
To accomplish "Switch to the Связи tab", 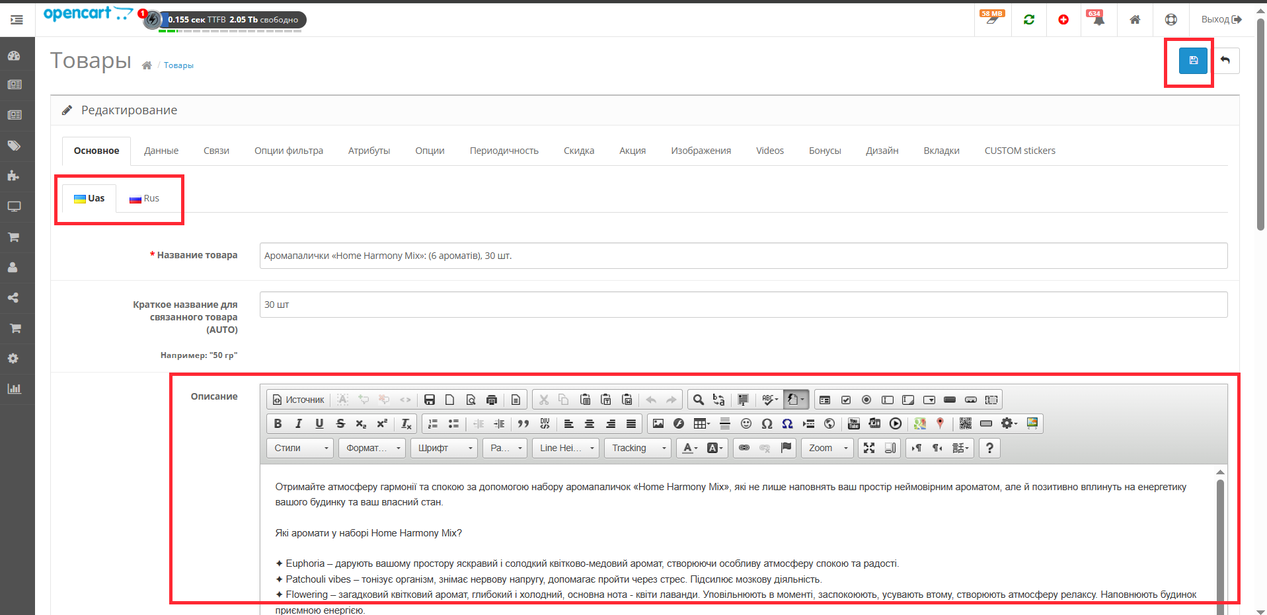I will coord(216,151).
